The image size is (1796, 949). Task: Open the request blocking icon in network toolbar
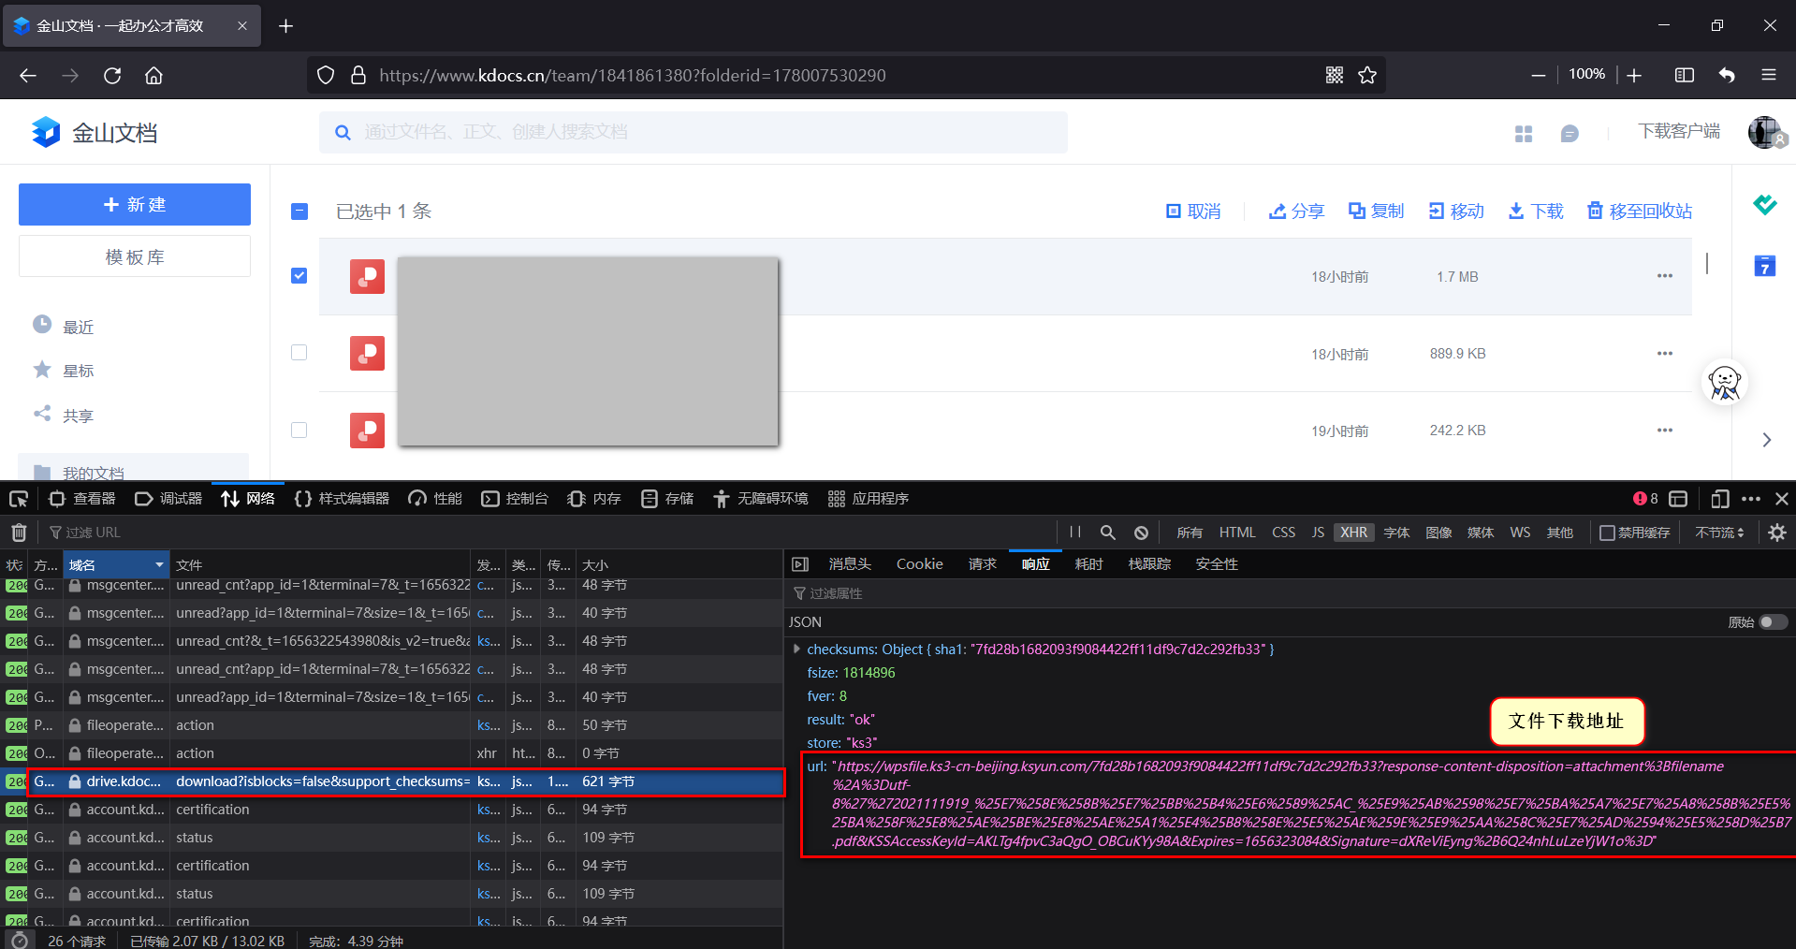pos(1141,533)
